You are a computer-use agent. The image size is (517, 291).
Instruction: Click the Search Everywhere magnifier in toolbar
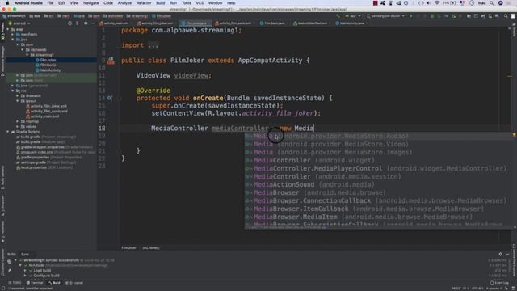506,16
